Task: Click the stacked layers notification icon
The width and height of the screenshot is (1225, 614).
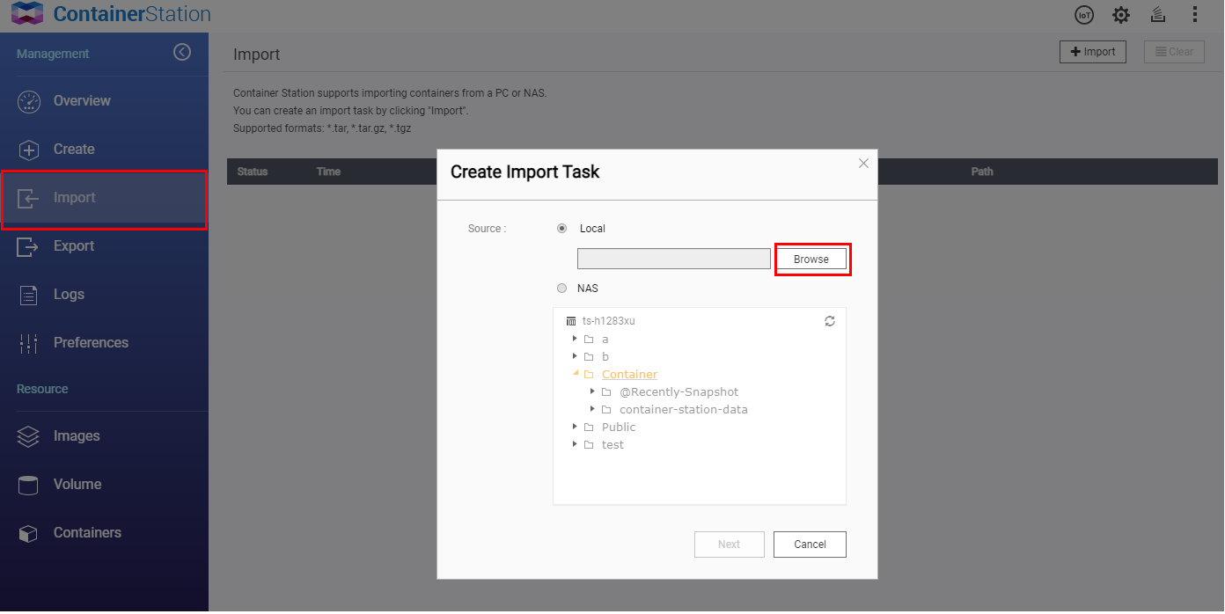Action: (1158, 15)
